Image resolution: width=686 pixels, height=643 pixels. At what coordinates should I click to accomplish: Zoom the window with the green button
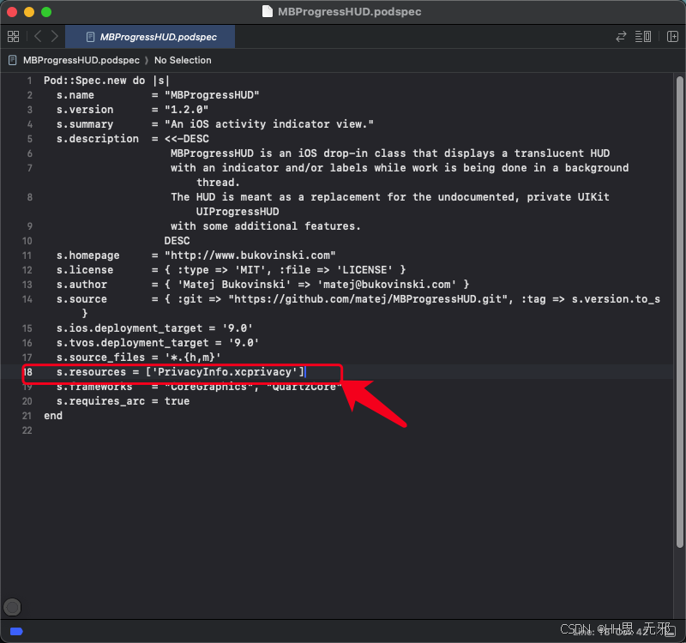(46, 12)
